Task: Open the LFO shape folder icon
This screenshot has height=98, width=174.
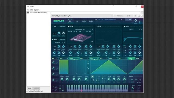Action: point(92,76)
